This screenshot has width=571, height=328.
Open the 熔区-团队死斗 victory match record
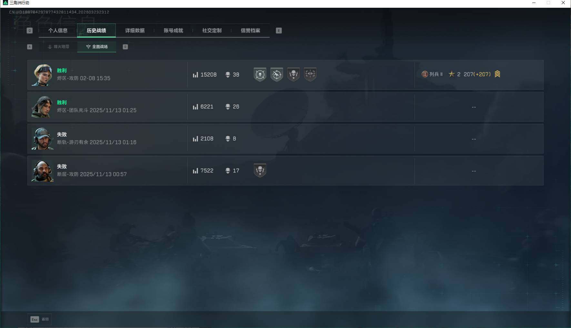coord(285,107)
